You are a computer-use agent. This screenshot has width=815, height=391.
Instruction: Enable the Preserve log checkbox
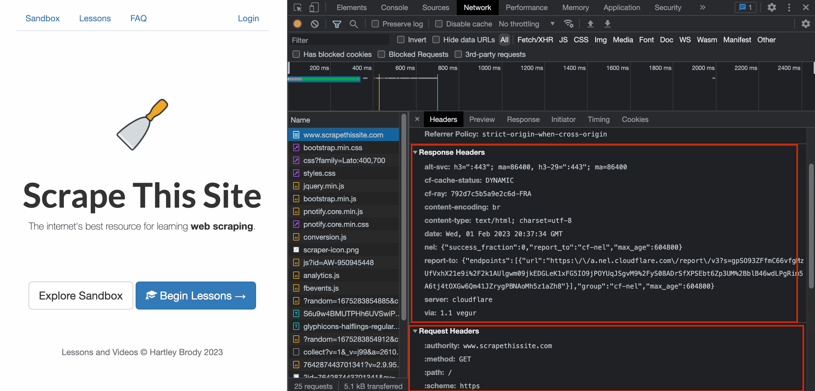click(x=375, y=24)
